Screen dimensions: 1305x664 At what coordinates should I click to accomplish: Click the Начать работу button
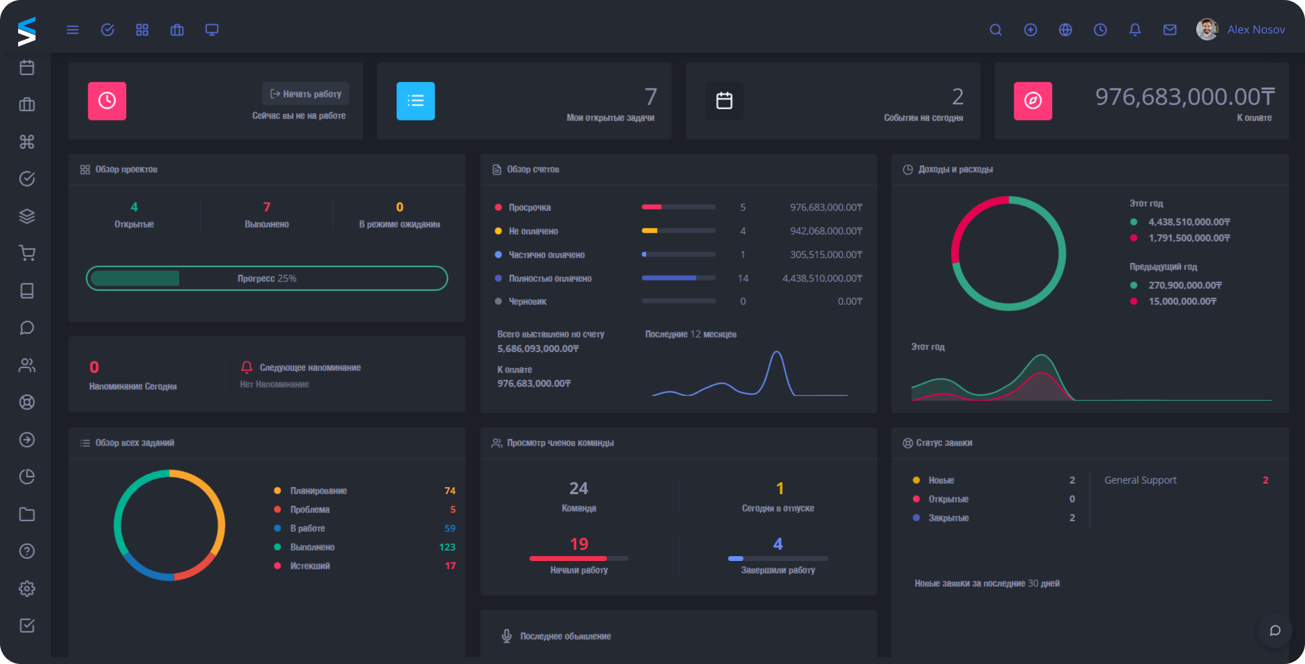pyautogui.click(x=306, y=94)
